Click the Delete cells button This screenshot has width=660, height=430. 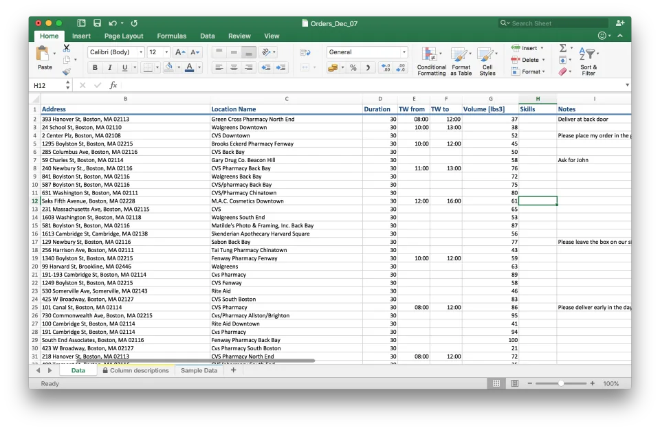tap(528, 60)
